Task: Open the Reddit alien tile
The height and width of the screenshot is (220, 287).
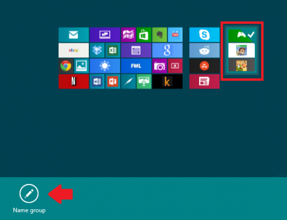Action: 204,50
